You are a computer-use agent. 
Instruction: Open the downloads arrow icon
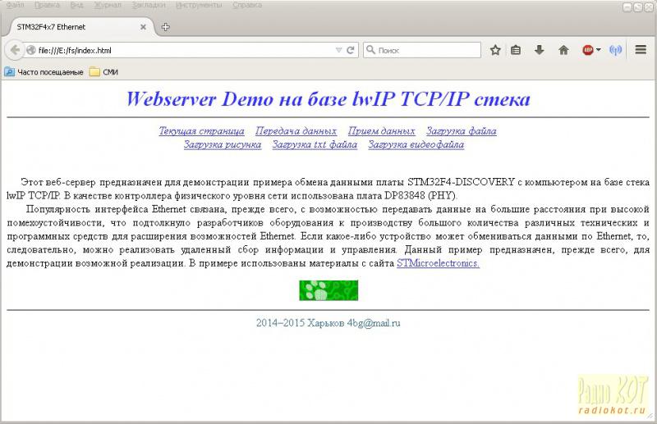tap(540, 50)
